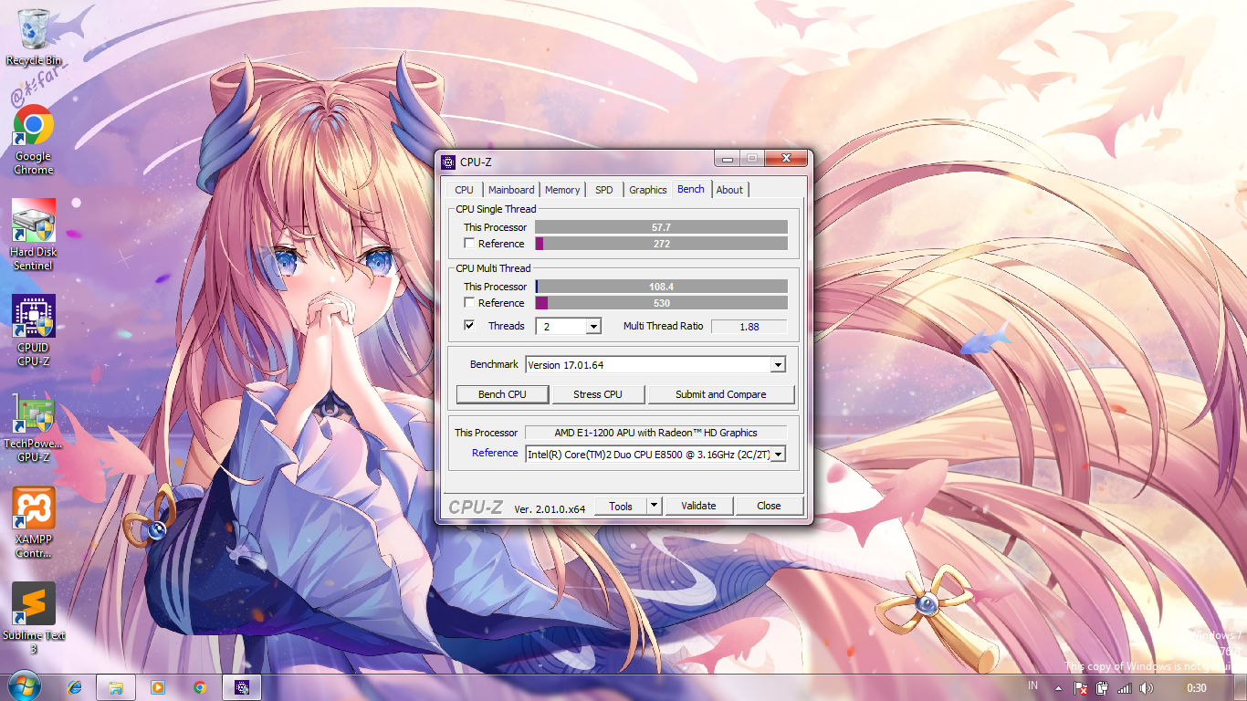Screen dimensions: 1247x701
Task: Expand the Tools dropdown arrow
Action: (x=654, y=506)
